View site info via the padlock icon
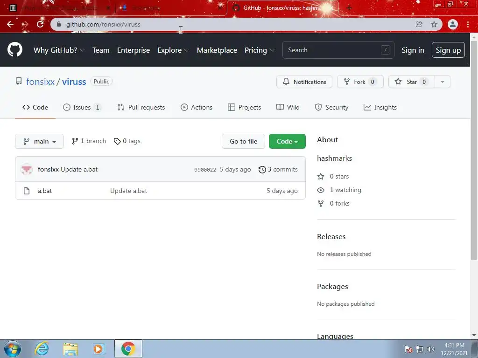478x358 pixels. click(59, 24)
